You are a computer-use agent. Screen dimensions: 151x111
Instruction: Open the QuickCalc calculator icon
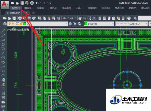click(123, 18)
